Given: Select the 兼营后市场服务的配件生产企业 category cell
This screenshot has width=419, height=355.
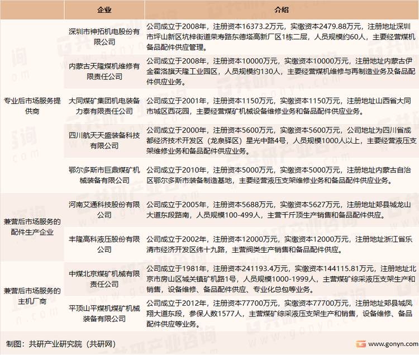Looking at the screenshot, I should point(32,227).
